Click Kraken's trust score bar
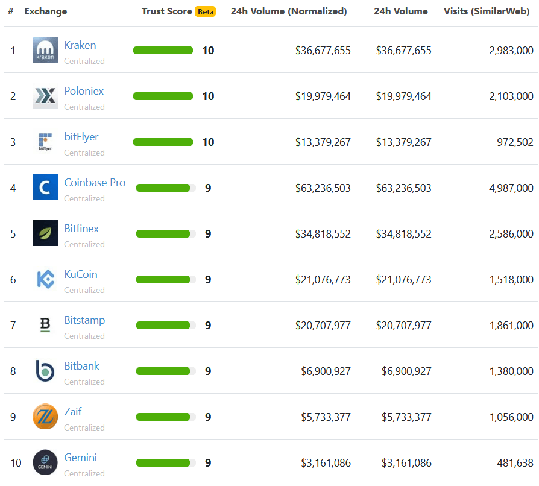The height and width of the screenshot is (486, 539). point(163,51)
